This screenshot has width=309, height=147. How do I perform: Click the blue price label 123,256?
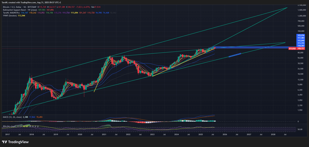[301, 35]
